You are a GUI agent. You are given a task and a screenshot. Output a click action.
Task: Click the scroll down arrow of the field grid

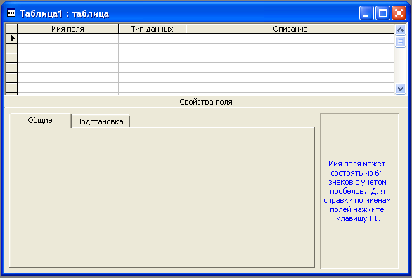click(400, 89)
